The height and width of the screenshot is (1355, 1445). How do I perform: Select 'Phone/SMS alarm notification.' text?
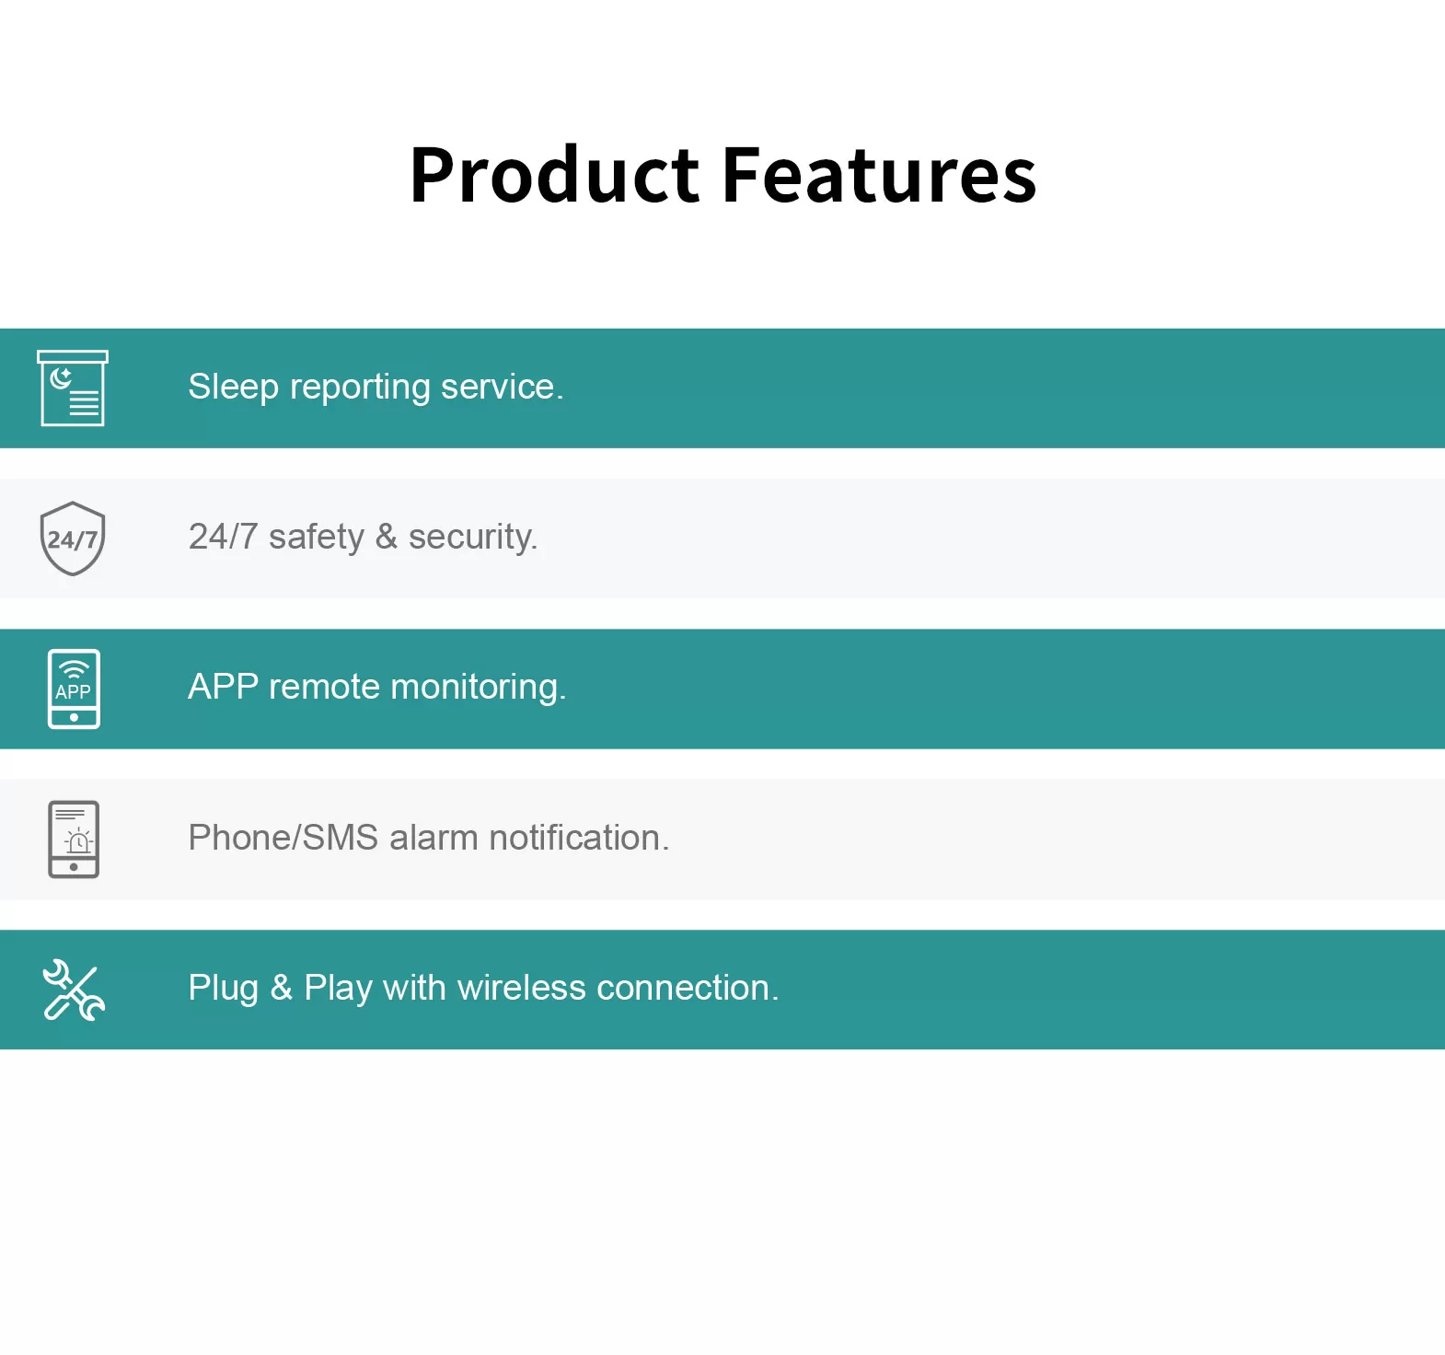pyautogui.click(x=429, y=838)
